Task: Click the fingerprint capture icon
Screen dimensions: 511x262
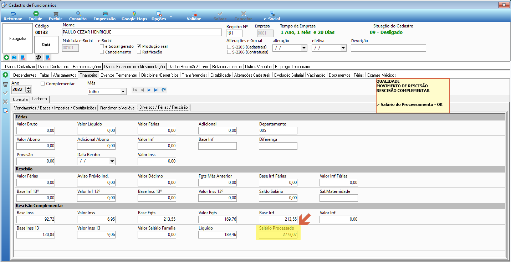Action: [39, 57]
